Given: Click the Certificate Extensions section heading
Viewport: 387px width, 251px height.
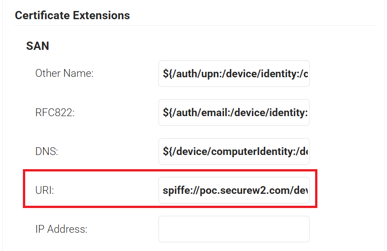Looking at the screenshot, I should [72, 15].
